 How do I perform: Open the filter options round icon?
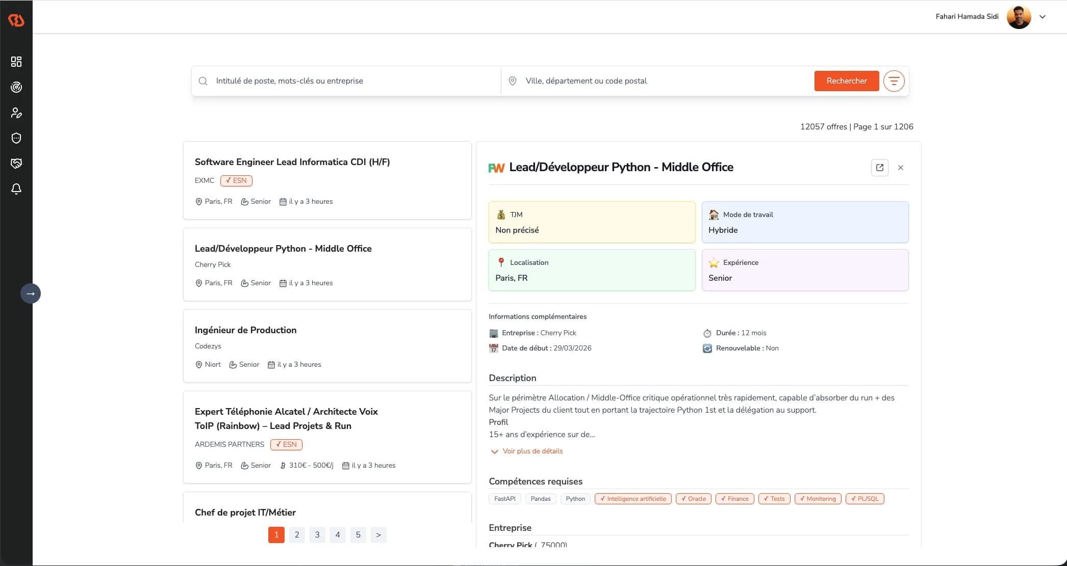(894, 81)
